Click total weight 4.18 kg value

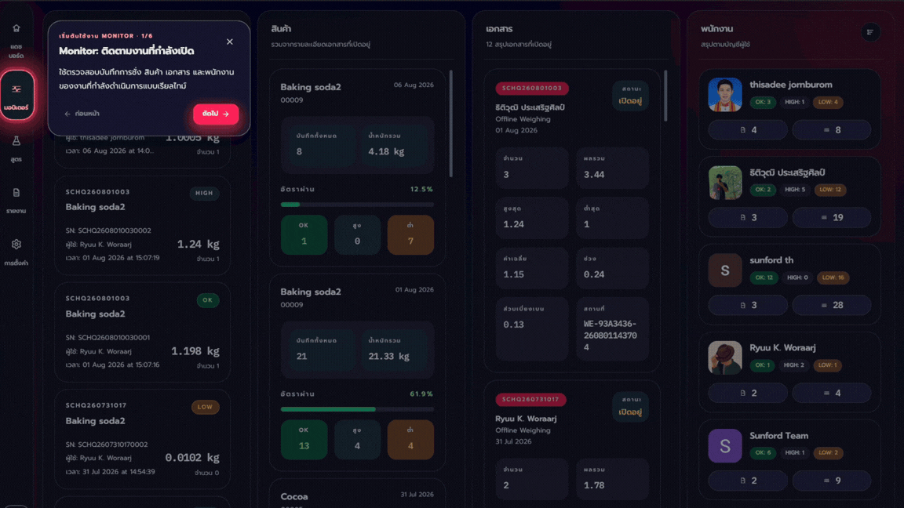click(386, 151)
